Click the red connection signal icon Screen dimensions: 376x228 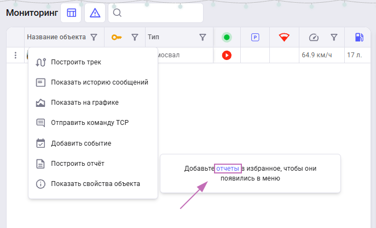click(x=284, y=37)
